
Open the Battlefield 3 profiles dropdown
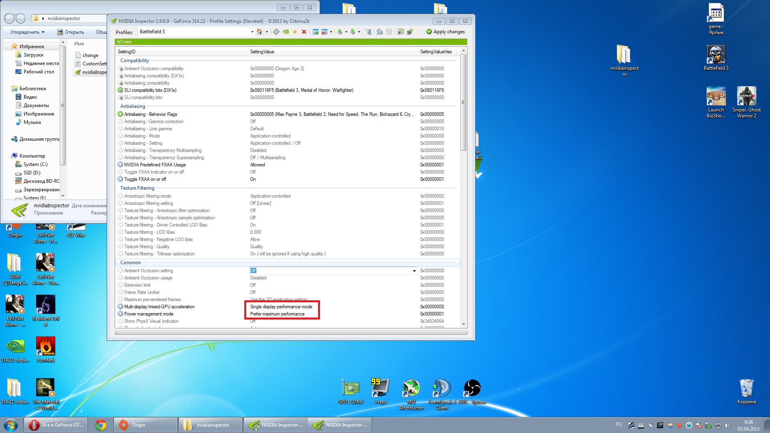tap(252, 32)
